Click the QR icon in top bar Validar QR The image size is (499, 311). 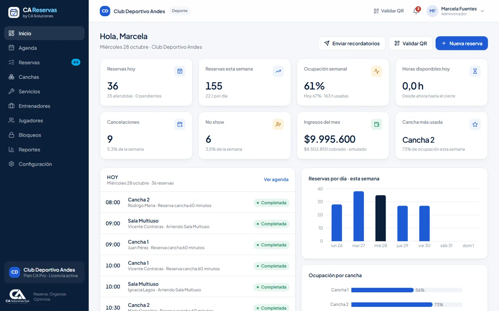(376, 11)
